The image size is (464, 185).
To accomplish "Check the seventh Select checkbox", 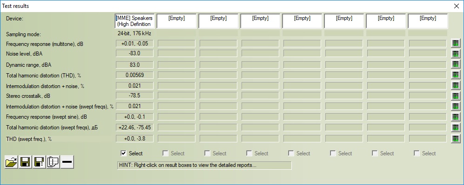I will coord(375,153).
